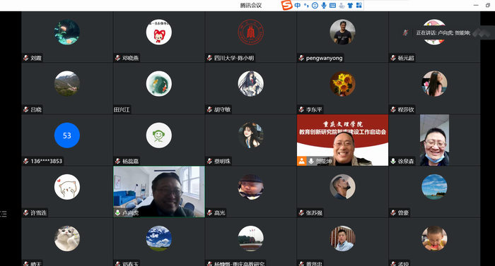Click green active mic icon beside 卢向虎
Viewport: 495px width, 266px height.
tap(117, 213)
